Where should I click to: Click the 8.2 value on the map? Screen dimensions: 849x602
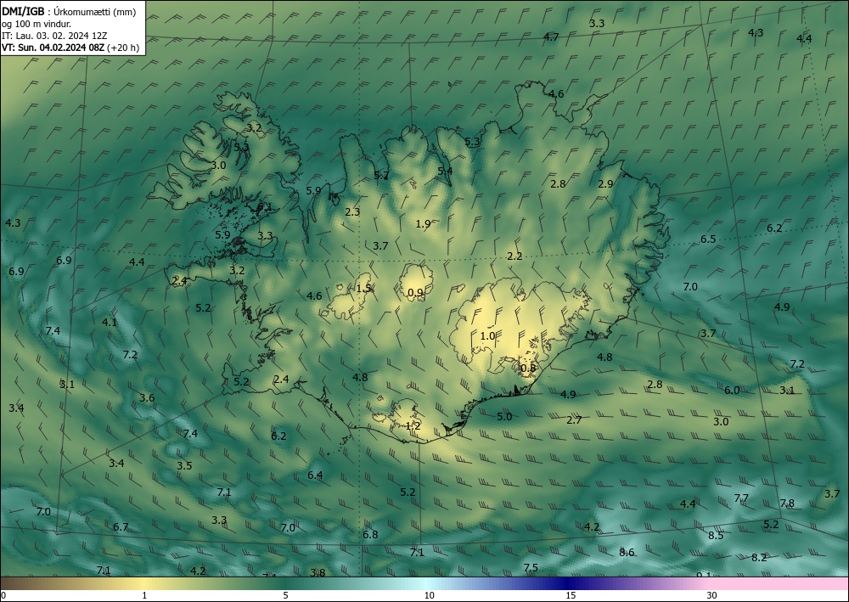759,558
